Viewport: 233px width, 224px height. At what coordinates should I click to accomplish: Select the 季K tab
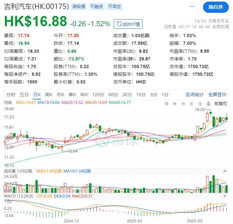click(73, 95)
